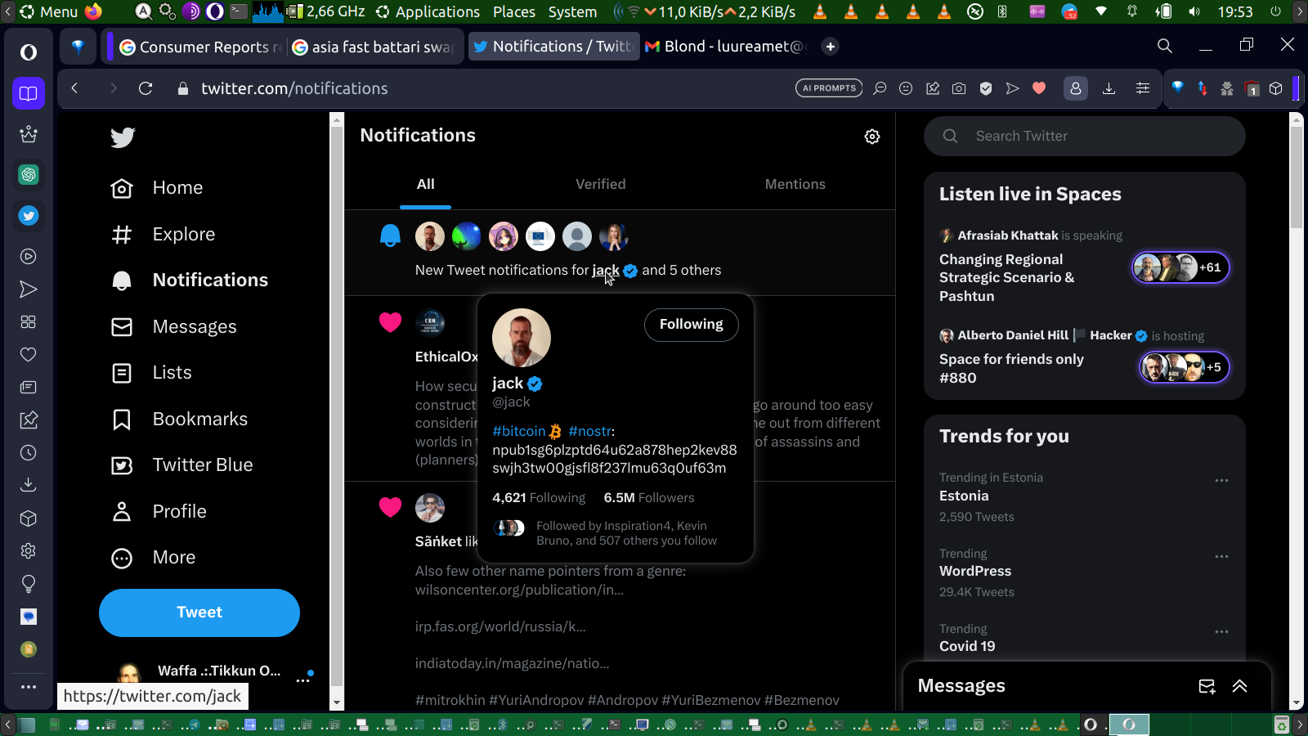The height and width of the screenshot is (736, 1308).
Task: Switch to the Verified notifications tab
Action: [600, 185]
